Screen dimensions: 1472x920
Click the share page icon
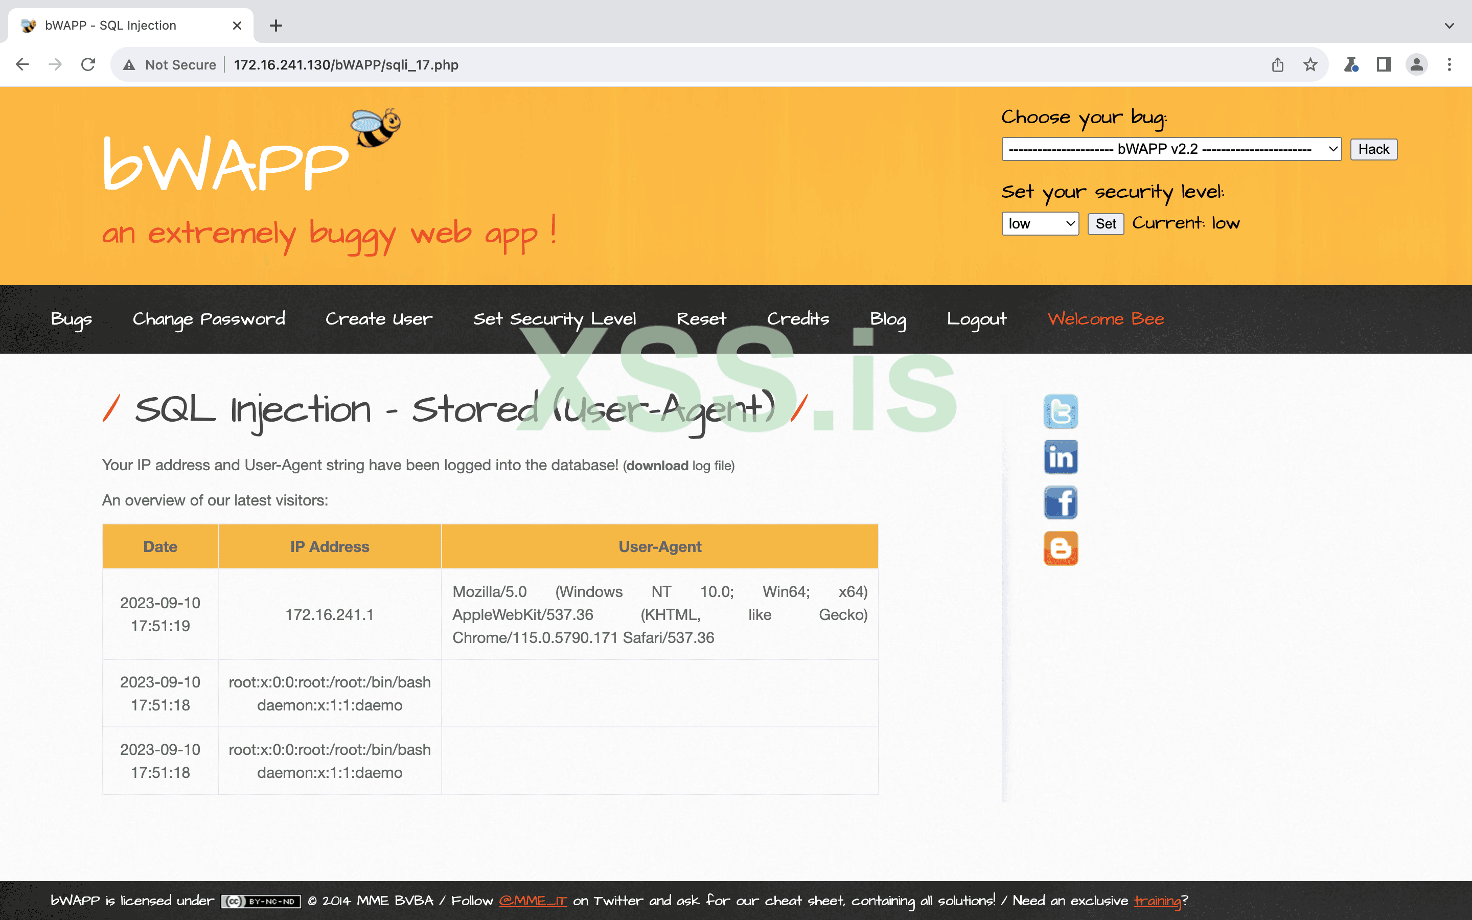[1277, 64]
